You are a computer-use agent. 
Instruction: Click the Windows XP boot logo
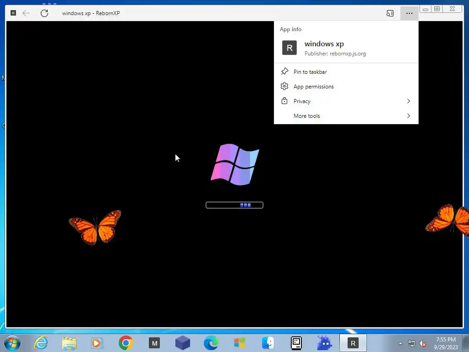tap(235, 165)
